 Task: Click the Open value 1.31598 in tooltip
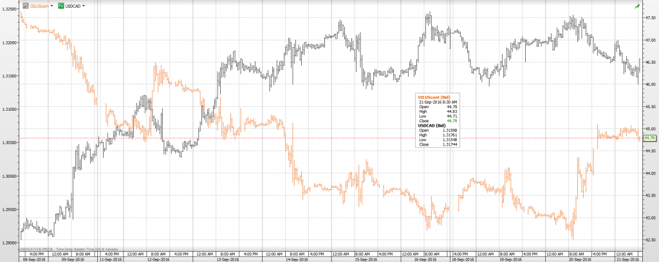(449, 130)
